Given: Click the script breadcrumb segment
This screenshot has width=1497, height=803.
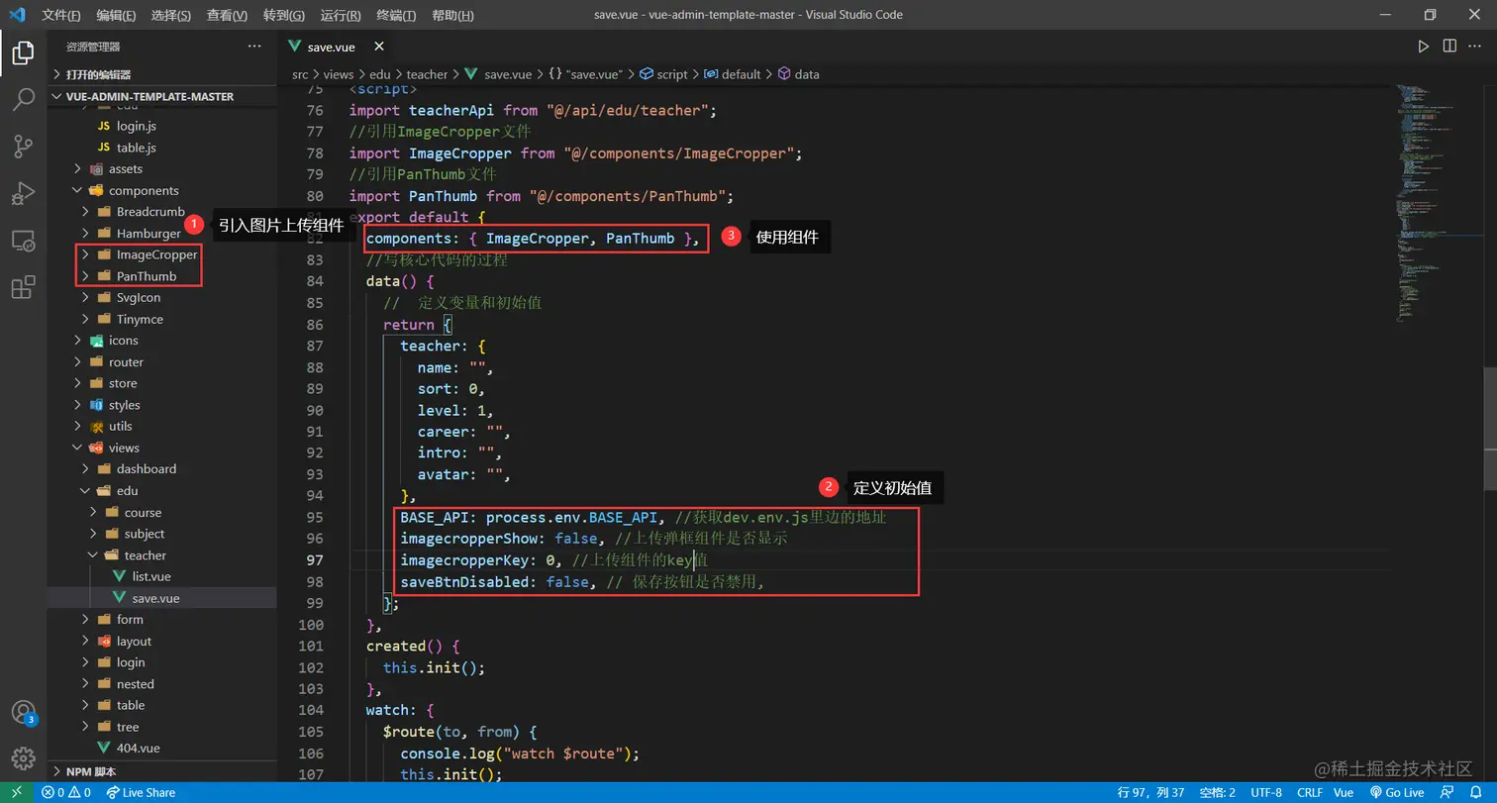Looking at the screenshot, I should [663, 74].
